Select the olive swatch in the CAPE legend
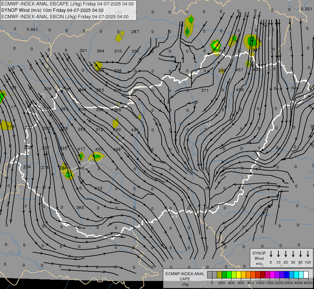314x289 pixels. click(219, 275)
